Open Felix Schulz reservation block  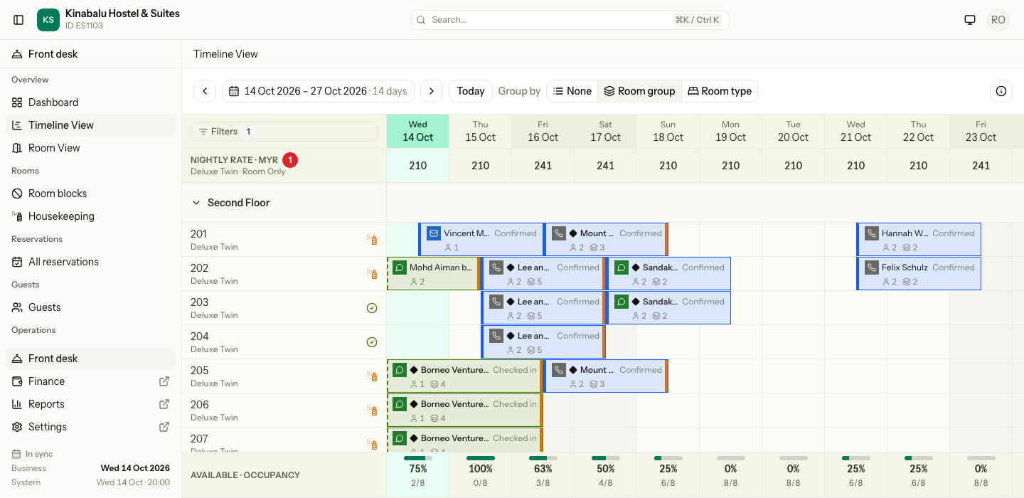919,274
